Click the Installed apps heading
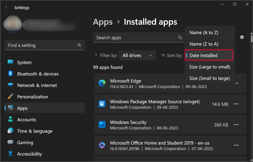This screenshot has width=253, height=162. [x=150, y=22]
